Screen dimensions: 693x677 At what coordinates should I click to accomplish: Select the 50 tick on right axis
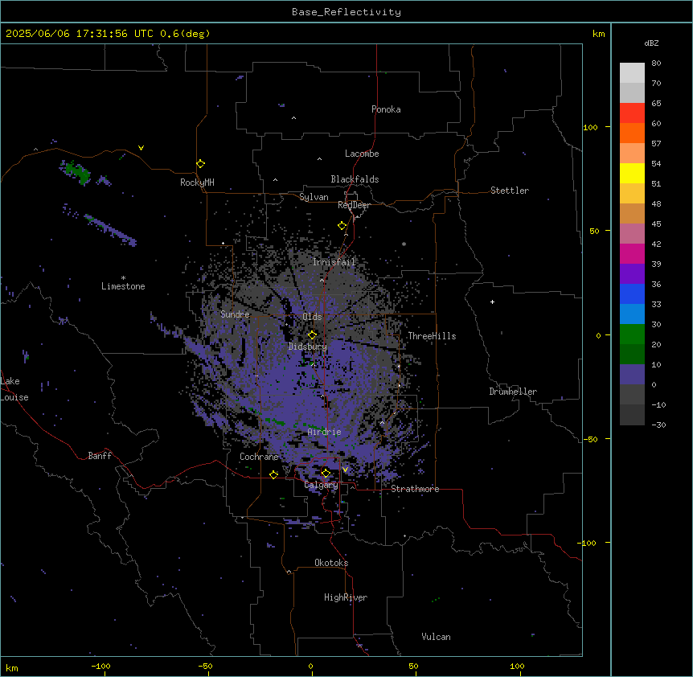pos(594,231)
